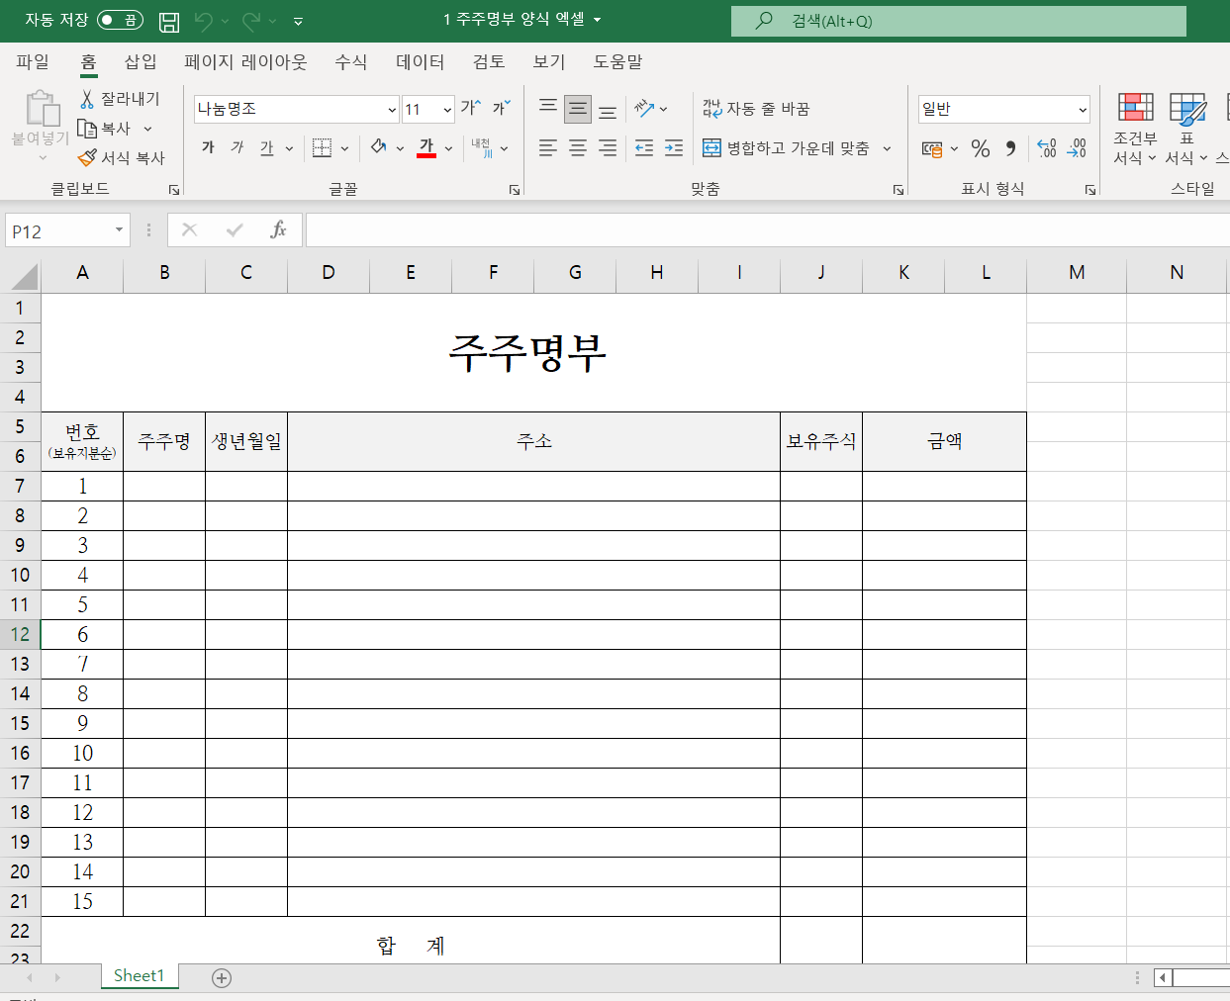Click the decrease font size icon
Viewport: 1230px width, 1001px height.
click(x=502, y=107)
